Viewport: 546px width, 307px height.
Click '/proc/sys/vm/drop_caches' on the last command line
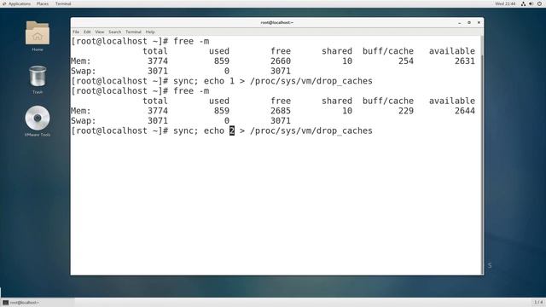311,131
